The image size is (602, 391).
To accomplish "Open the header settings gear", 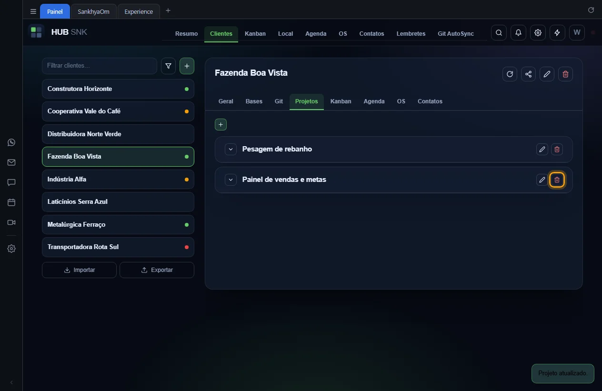I will pos(538,33).
